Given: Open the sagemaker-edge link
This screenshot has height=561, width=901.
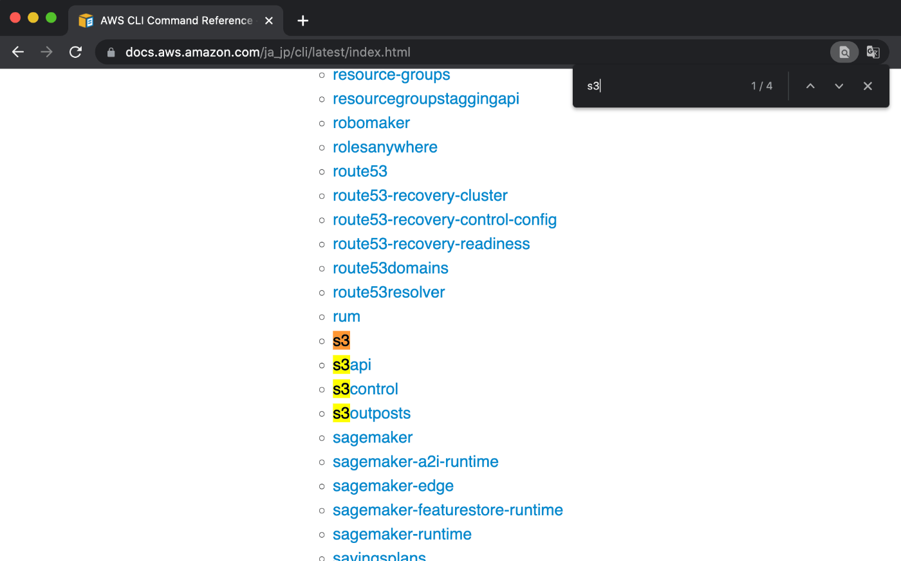Looking at the screenshot, I should [x=393, y=486].
